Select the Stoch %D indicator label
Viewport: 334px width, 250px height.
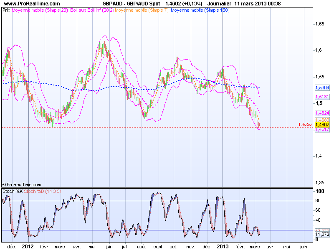pyautogui.click(x=33, y=191)
